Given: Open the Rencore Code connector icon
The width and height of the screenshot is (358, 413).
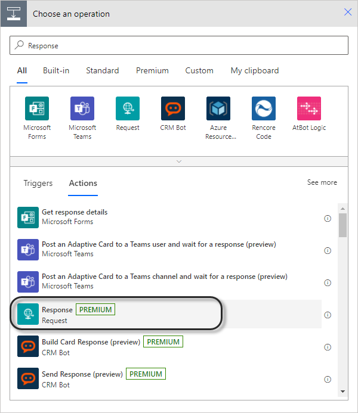Looking at the screenshot, I should point(264,108).
